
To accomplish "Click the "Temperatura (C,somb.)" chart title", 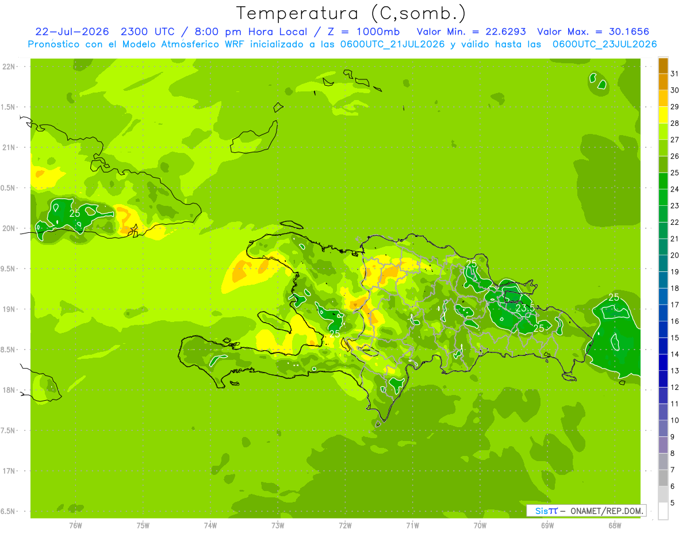I will pos(351,13).
